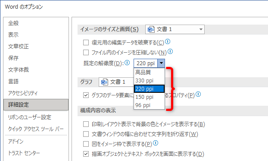Image resolution: width=268 pixels, height=161 pixels.
Task: Open 文章校正 settings category
Action: (x=36, y=47)
